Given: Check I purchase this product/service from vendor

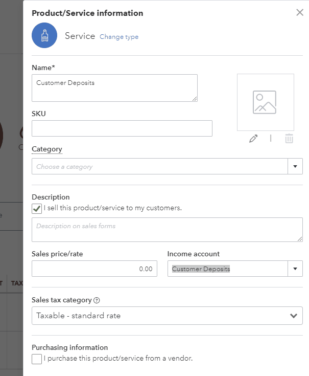Looking at the screenshot, I should tap(37, 359).
